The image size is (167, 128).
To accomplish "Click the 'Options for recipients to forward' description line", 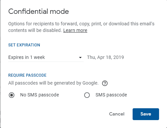I will (x=81, y=24).
